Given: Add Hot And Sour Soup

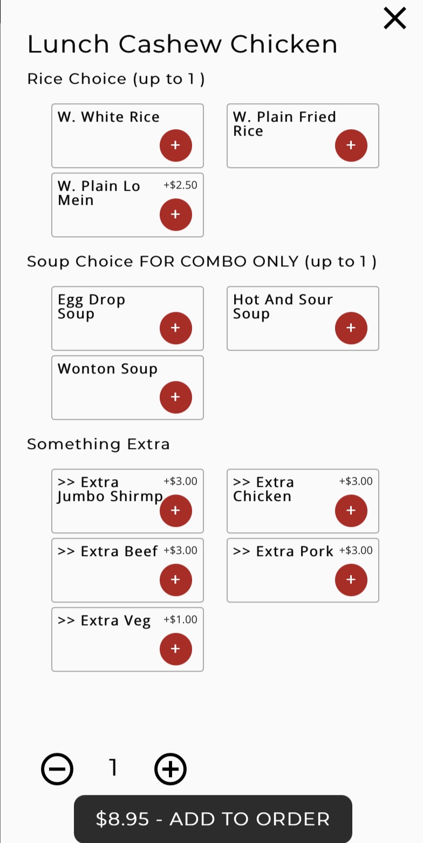Looking at the screenshot, I should click(x=351, y=328).
